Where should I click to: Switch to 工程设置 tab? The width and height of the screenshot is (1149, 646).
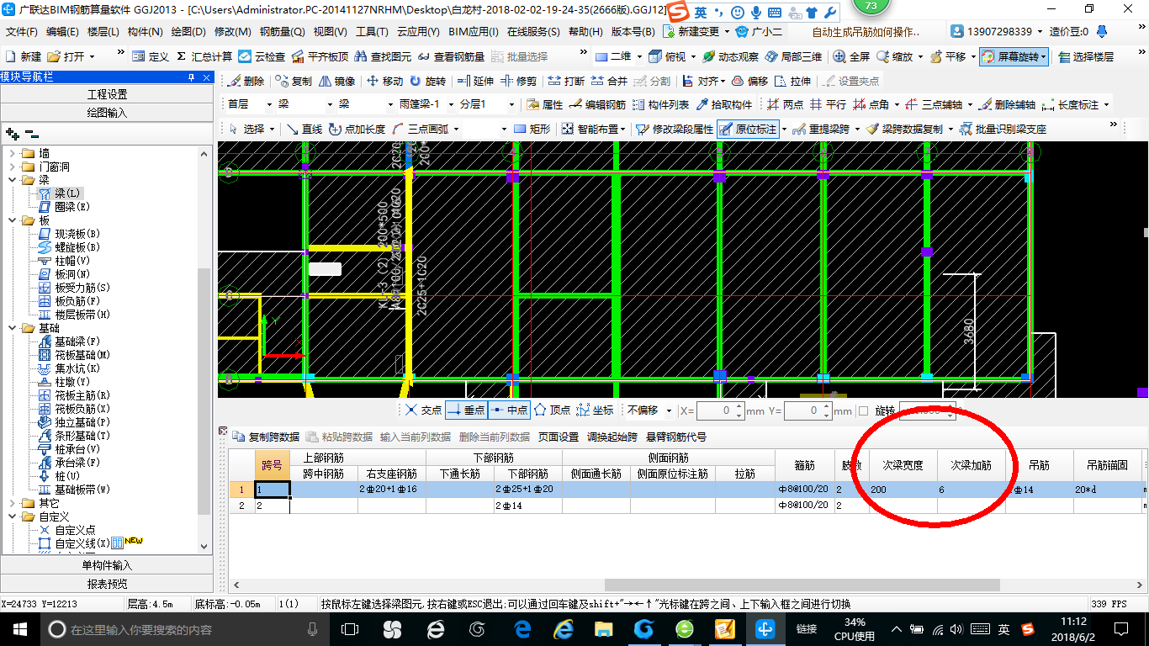coord(107,94)
